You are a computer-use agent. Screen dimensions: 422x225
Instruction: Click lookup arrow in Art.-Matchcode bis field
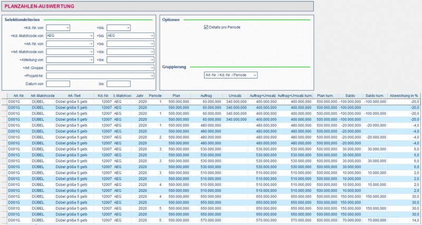pyautogui.click(x=151, y=52)
